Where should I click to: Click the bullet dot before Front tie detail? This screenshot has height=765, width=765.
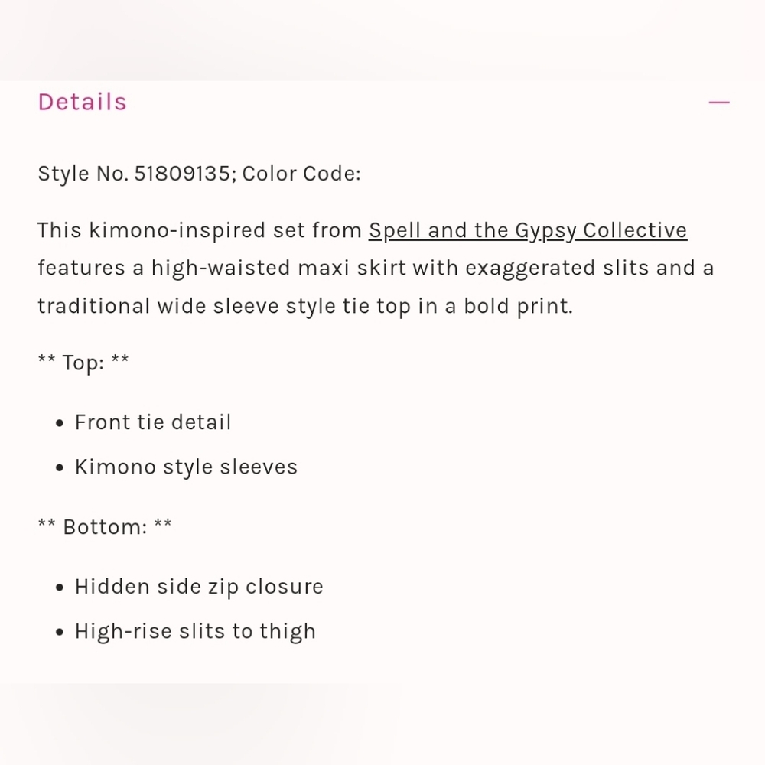click(60, 423)
